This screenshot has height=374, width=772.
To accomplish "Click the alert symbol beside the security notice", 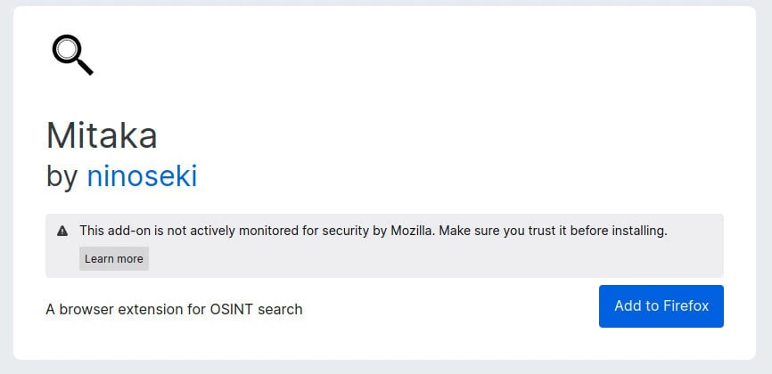I will [62, 231].
